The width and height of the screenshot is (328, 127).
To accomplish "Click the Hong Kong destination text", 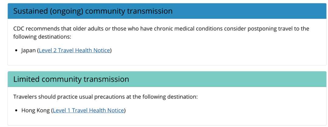I will click(x=35, y=110).
